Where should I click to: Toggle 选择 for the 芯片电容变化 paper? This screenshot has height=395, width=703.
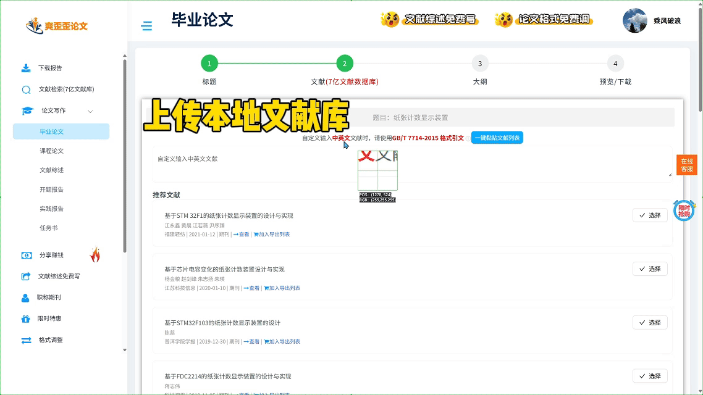(649, 269)
